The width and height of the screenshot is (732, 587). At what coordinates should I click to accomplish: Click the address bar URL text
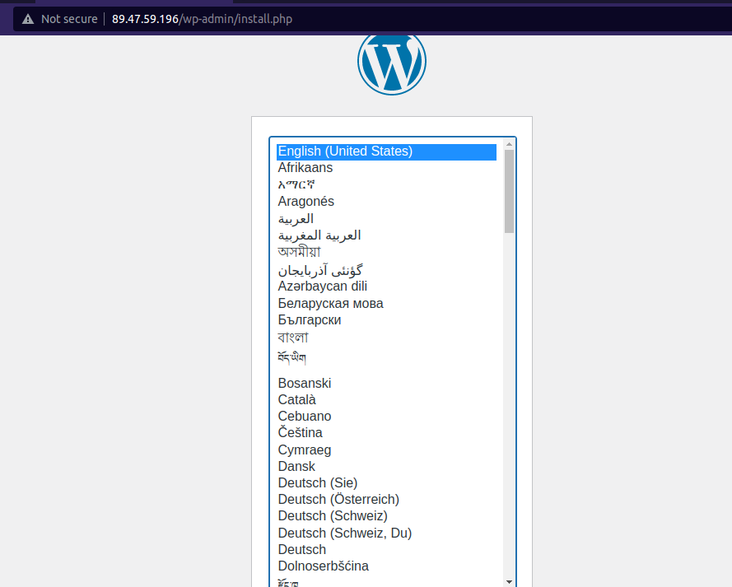[x=202, y=19]
